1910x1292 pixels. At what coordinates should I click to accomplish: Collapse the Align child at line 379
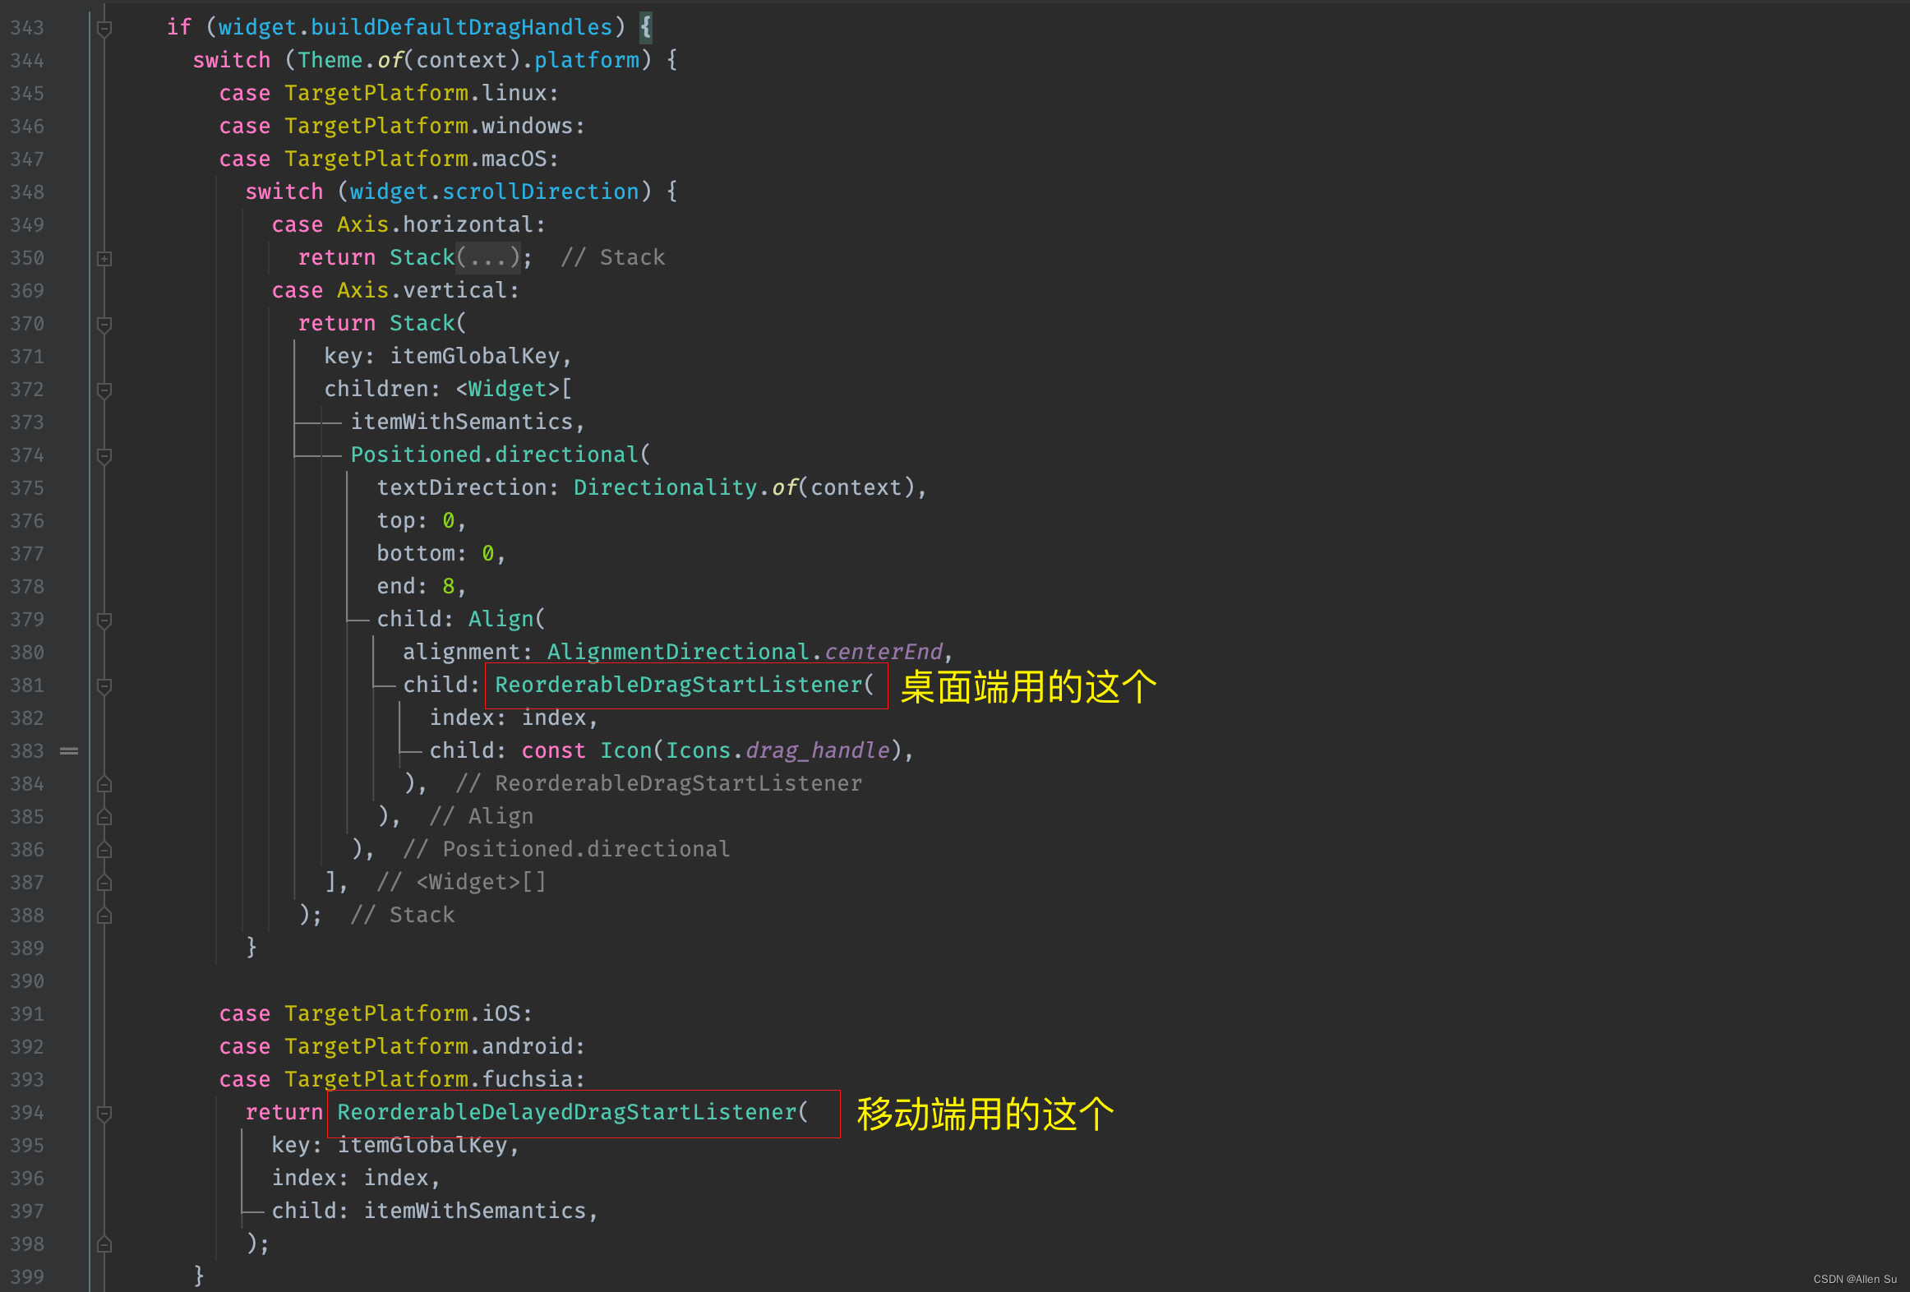pyautogui.click(x=104, y=621)
